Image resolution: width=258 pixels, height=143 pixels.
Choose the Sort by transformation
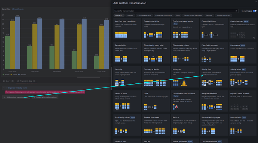tap(156, 141)
